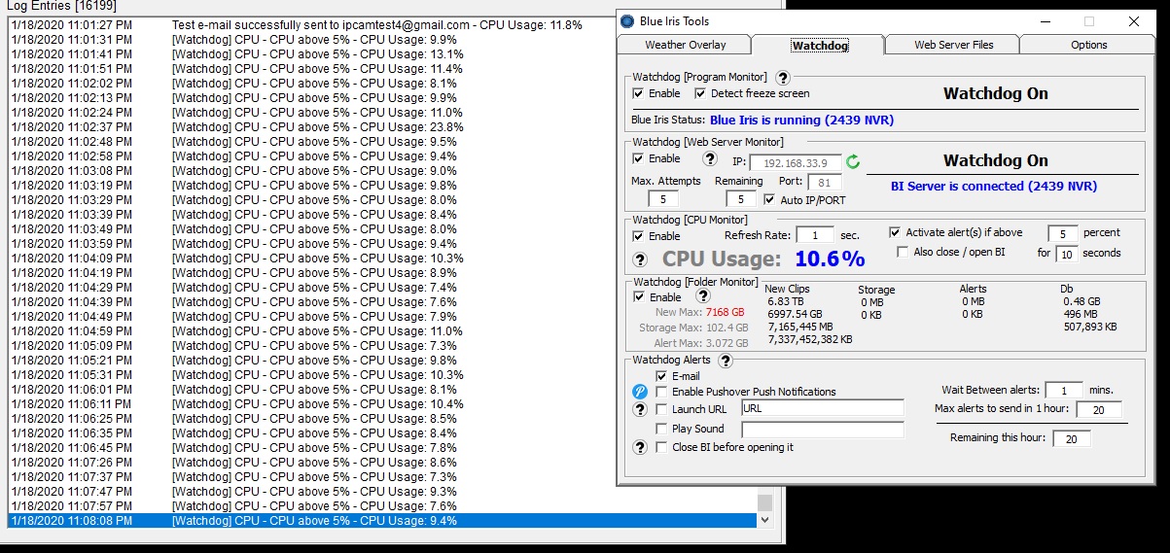Select log entry at 11:07:57 PM
Viewport: 1170px width, 553px height.
coord(381,506)
